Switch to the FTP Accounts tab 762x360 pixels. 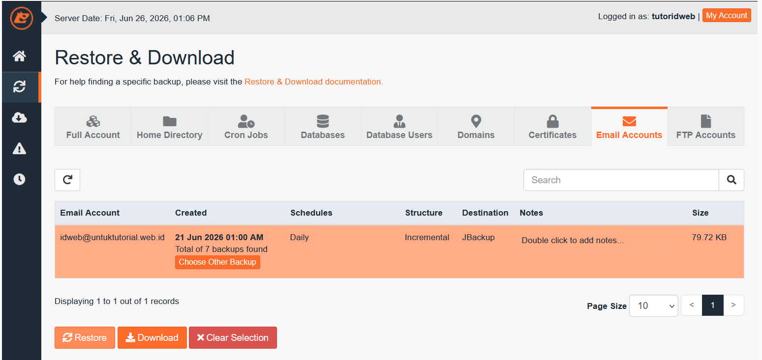(x=706, y=127)
